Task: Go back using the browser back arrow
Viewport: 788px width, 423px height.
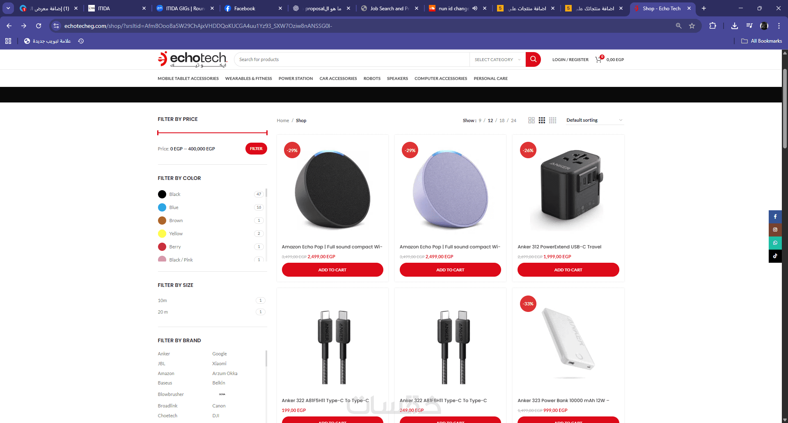Action: (9, 26)
